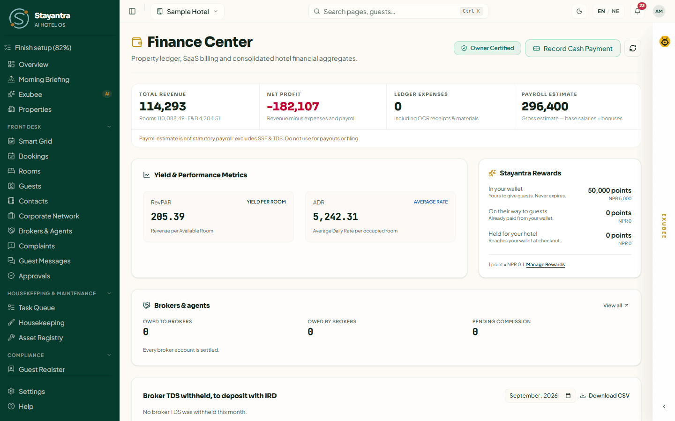
Task: Click the Owner Certified badge
Action: click(x=487, y=48)
